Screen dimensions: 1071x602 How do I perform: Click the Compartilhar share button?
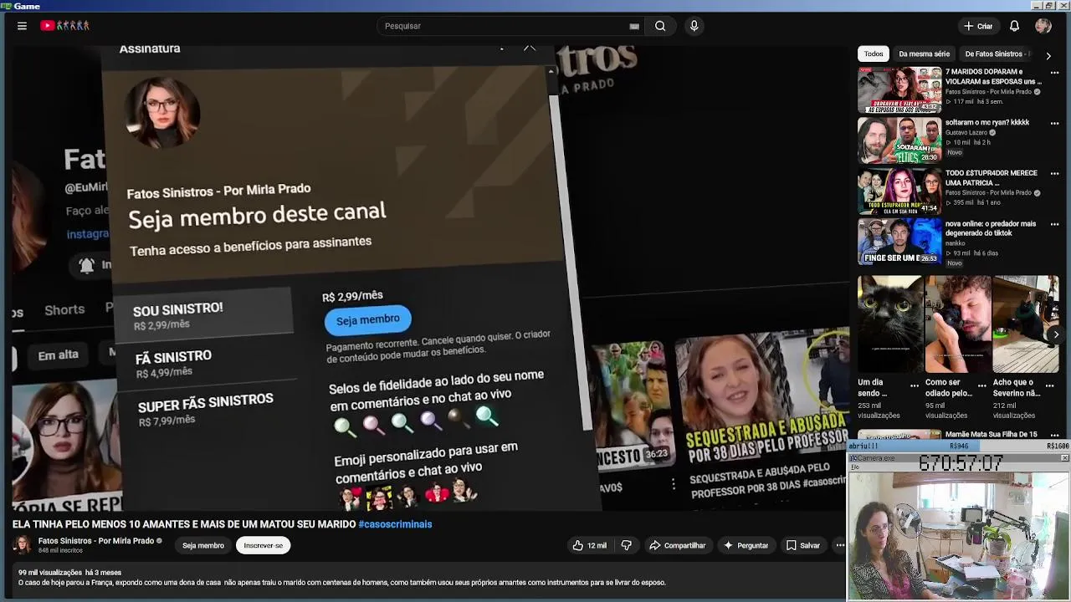tap(678, 545)
